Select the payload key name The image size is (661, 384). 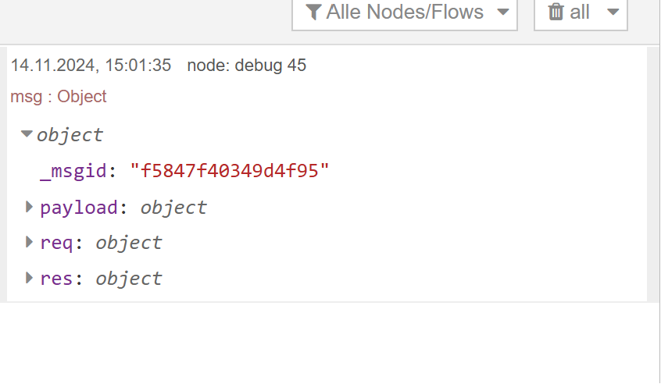[78, 208]
